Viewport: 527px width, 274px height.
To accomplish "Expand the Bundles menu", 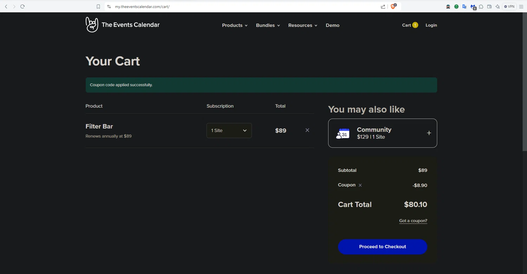I will click(x=268, y=25).
